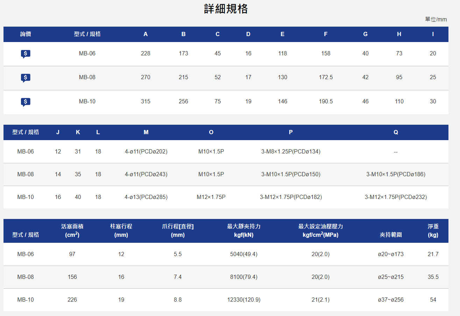Image resolution: width=460 pixels, height=316 pixels.
Task: Click the 4-ø13(PCDø285) cell value
Action: pos(146,197)
